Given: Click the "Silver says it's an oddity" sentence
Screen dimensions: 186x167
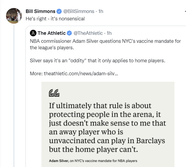Looking at the screenshot, I should tap(97, 60).
